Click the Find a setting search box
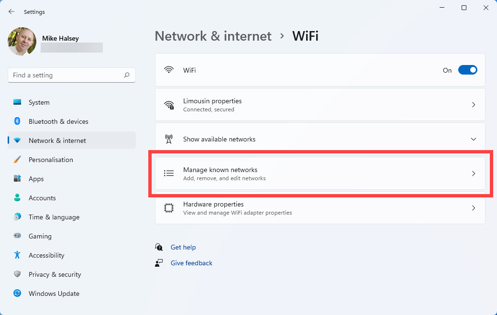 pos(67,75)
